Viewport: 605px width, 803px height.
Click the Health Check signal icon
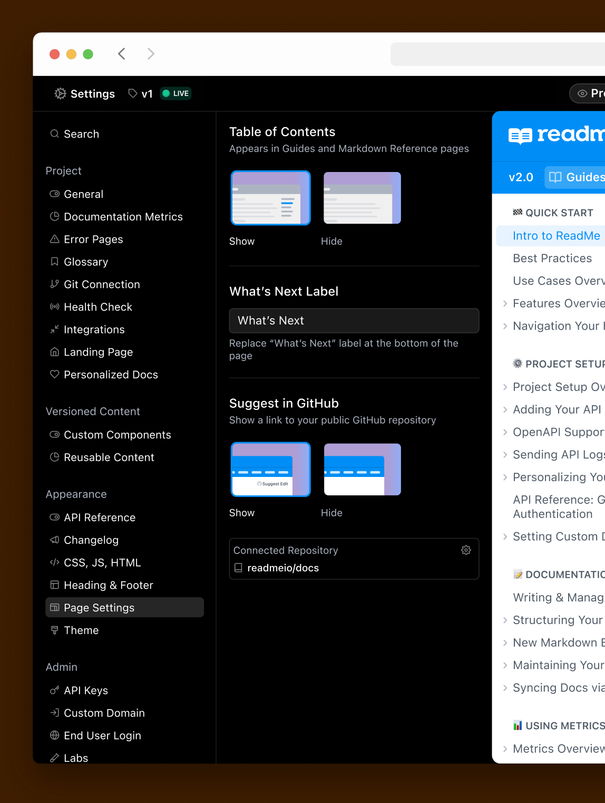[x=54, y=307]
